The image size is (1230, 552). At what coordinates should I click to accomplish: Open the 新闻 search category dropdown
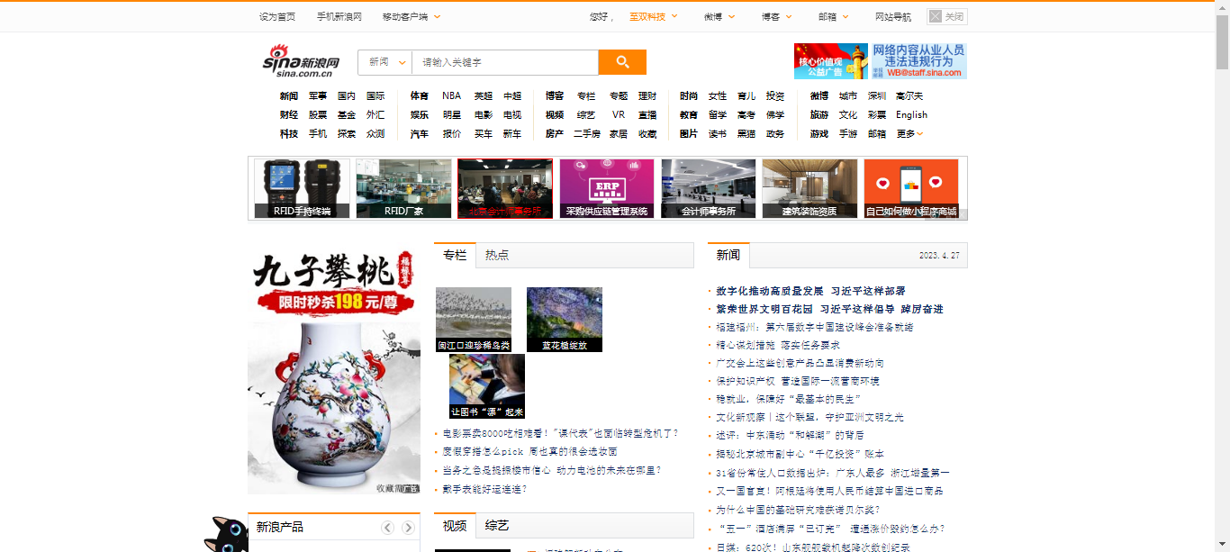[x=385, y=62]
